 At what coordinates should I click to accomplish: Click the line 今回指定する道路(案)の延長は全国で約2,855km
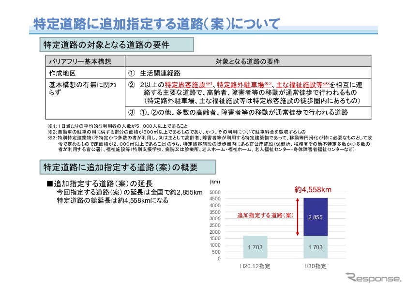point(130,192)
